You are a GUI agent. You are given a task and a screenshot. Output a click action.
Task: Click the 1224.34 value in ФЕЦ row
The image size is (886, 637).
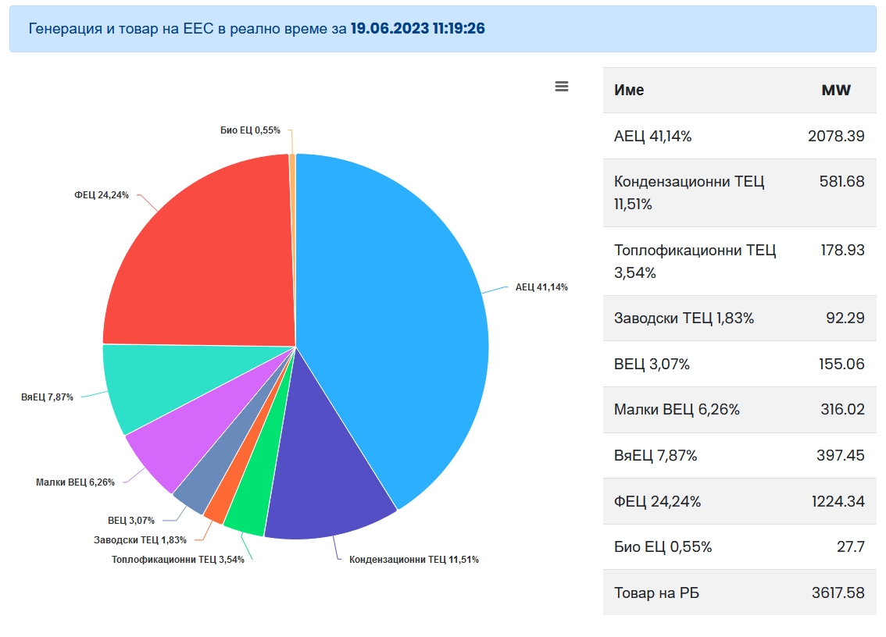pyautogui.click(x=838, y=501)
